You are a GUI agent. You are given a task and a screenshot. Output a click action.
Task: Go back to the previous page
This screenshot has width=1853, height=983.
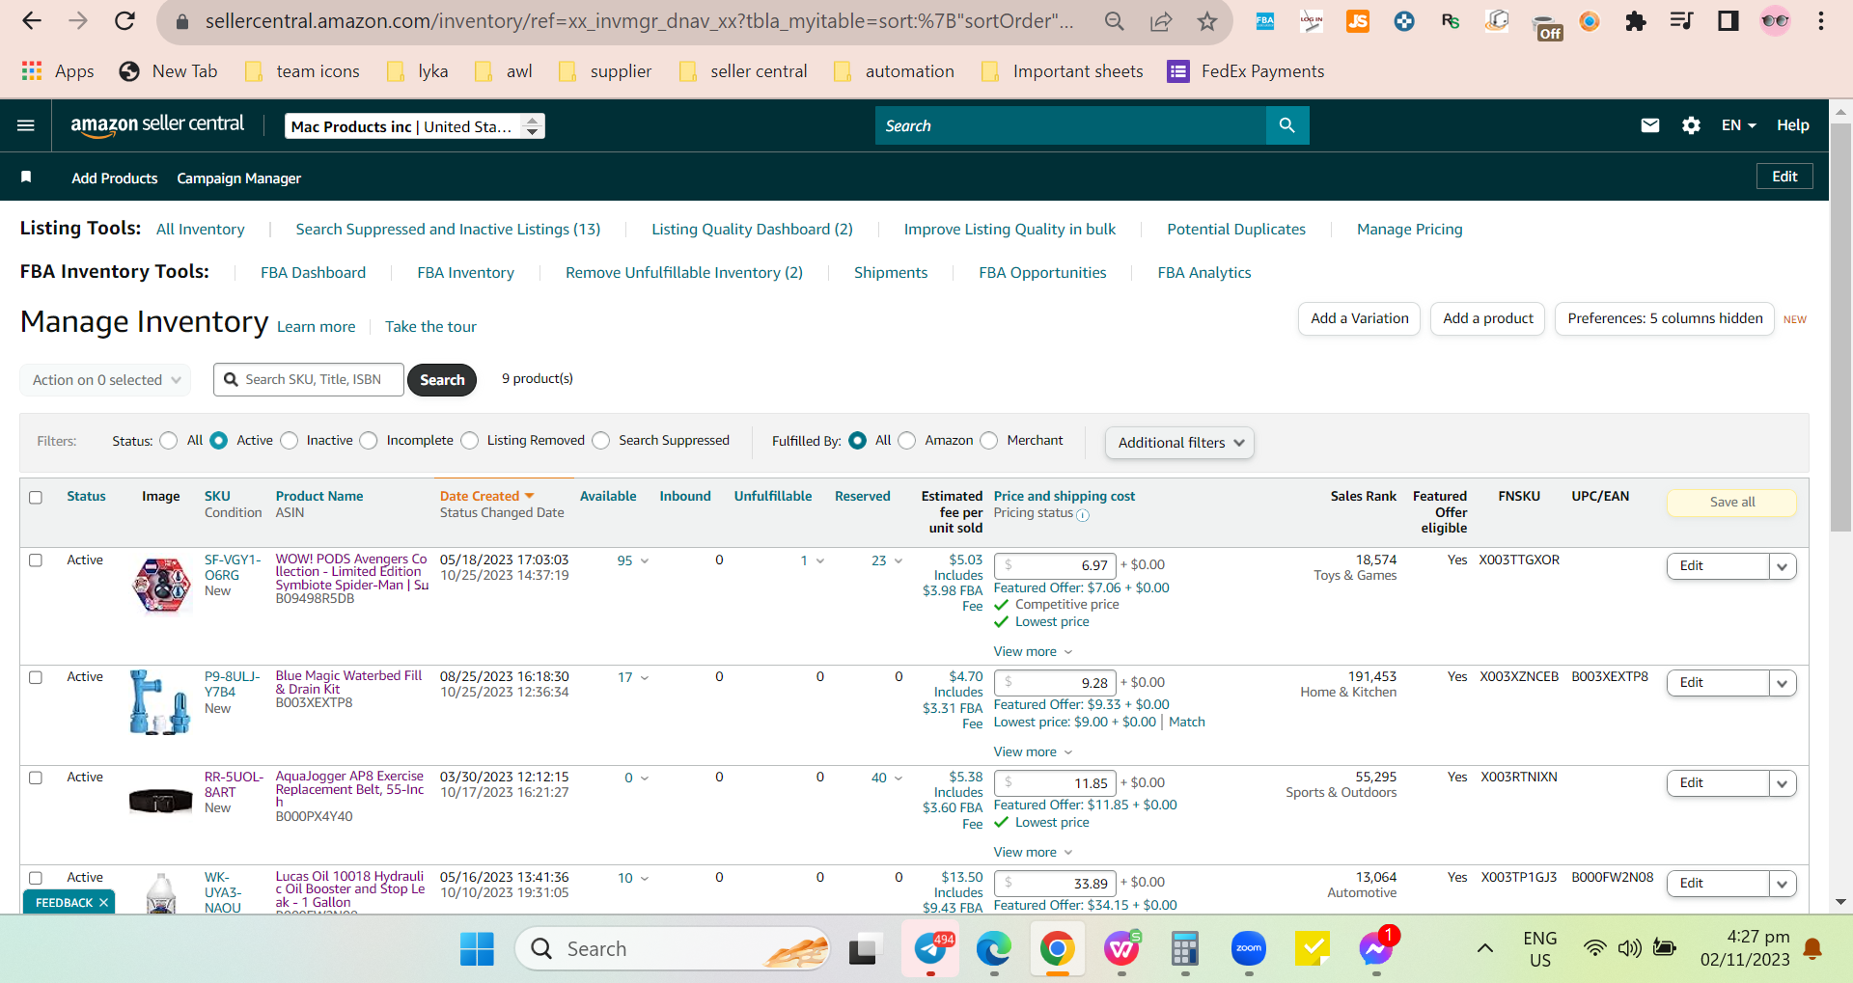[32, 21]
